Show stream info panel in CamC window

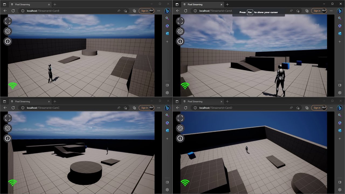8,138
